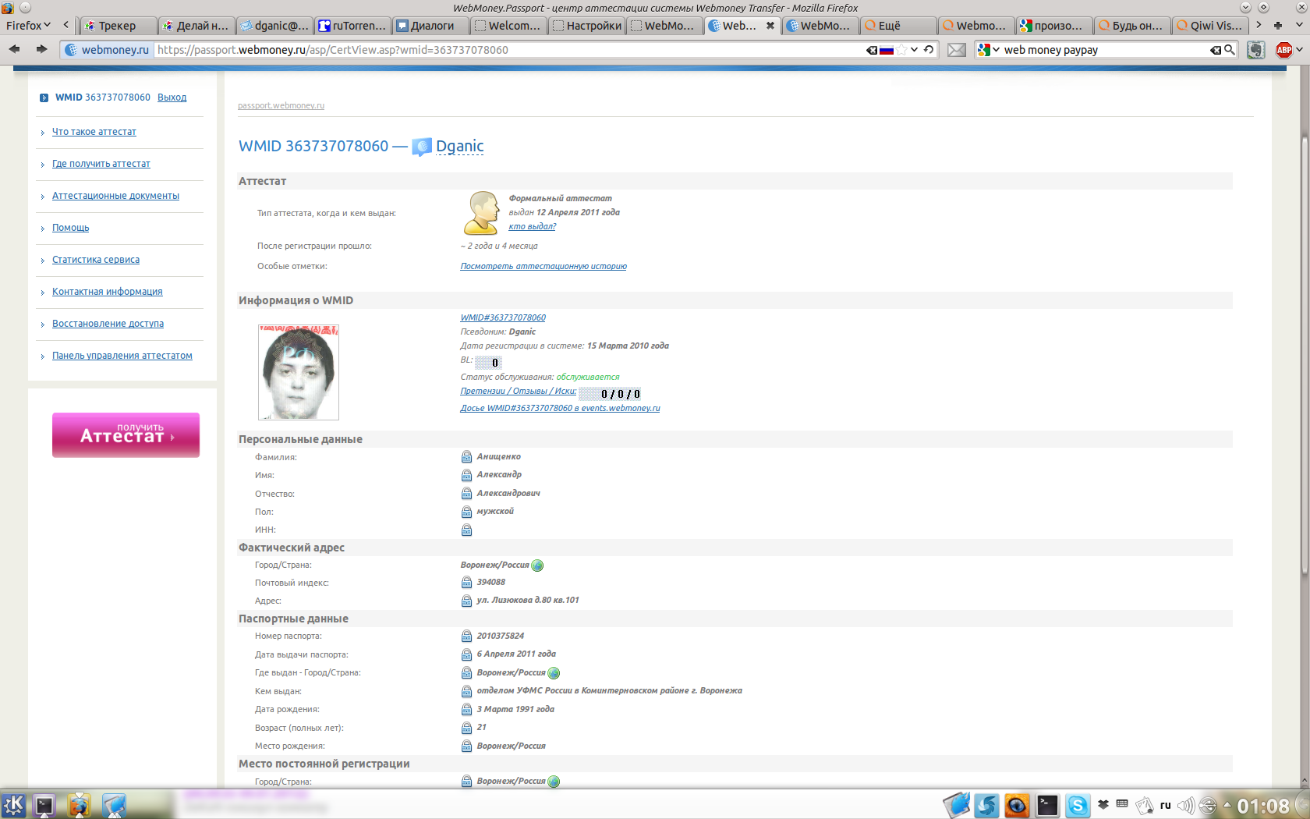Click the Firefox icon in the taskbar
This screenshot has height=819, width=1310.
(80, 805)
